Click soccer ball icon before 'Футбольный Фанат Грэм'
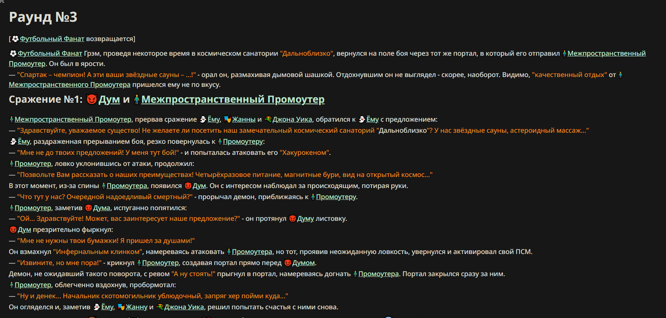This screenshot has height=318, width=666. 13,53
